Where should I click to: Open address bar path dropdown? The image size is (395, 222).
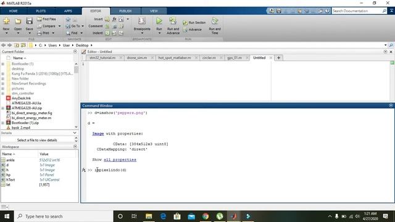click(385, 45)
